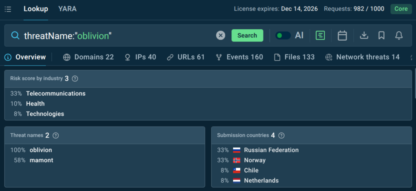Bookmark this search query

(x=381, y=35)
